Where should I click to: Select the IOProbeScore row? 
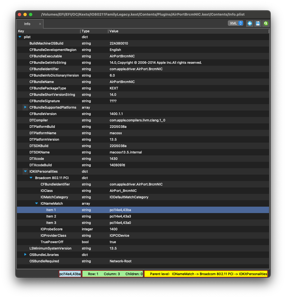click(52, 229)
